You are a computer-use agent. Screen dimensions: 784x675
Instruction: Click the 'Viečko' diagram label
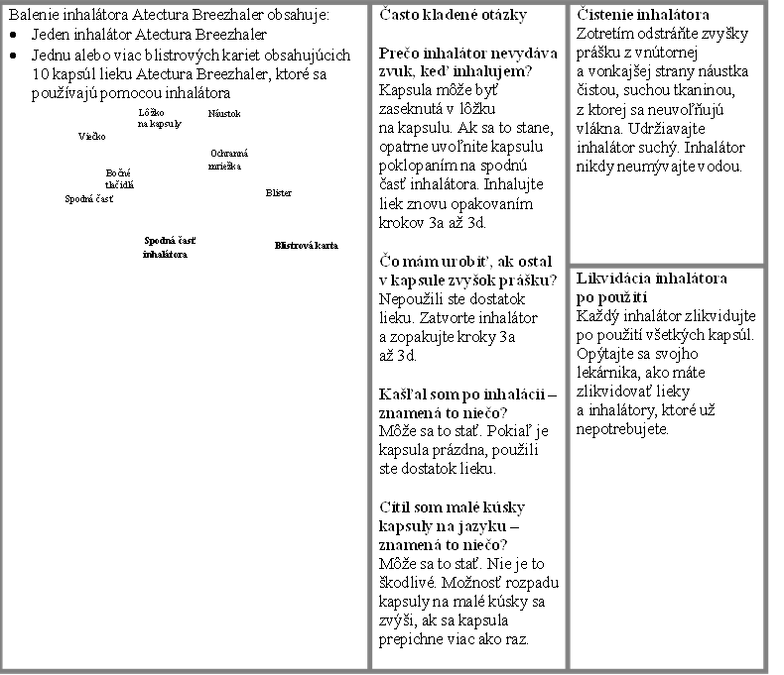click(x=91, y=137)
